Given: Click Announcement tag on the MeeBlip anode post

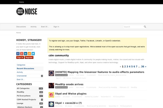Looking at the screenshot, I should [61, 87].
